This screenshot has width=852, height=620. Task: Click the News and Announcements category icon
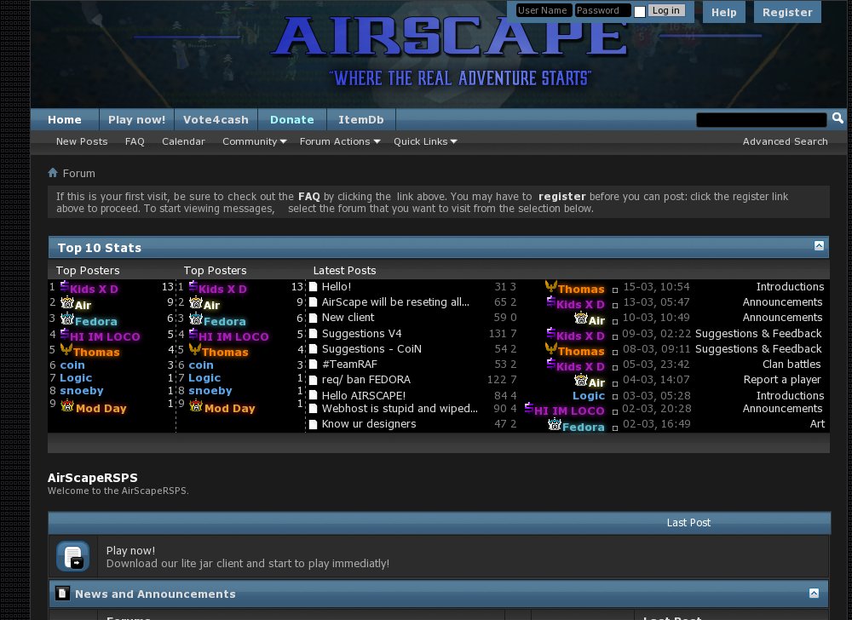pyautogui.click(x=62, y=594)
